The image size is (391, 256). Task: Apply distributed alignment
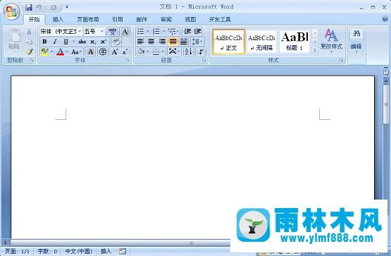click(184, 42)
